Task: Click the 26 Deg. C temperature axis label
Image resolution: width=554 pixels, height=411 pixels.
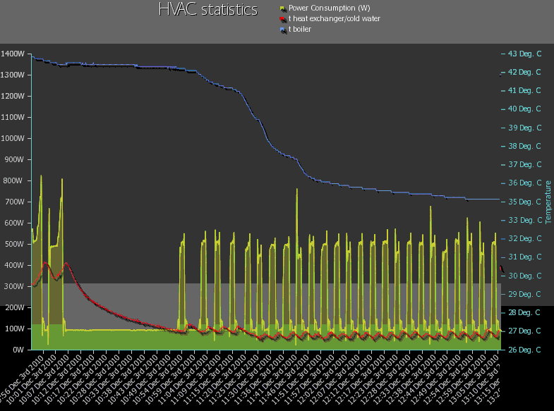Action: tap(525, 350)
